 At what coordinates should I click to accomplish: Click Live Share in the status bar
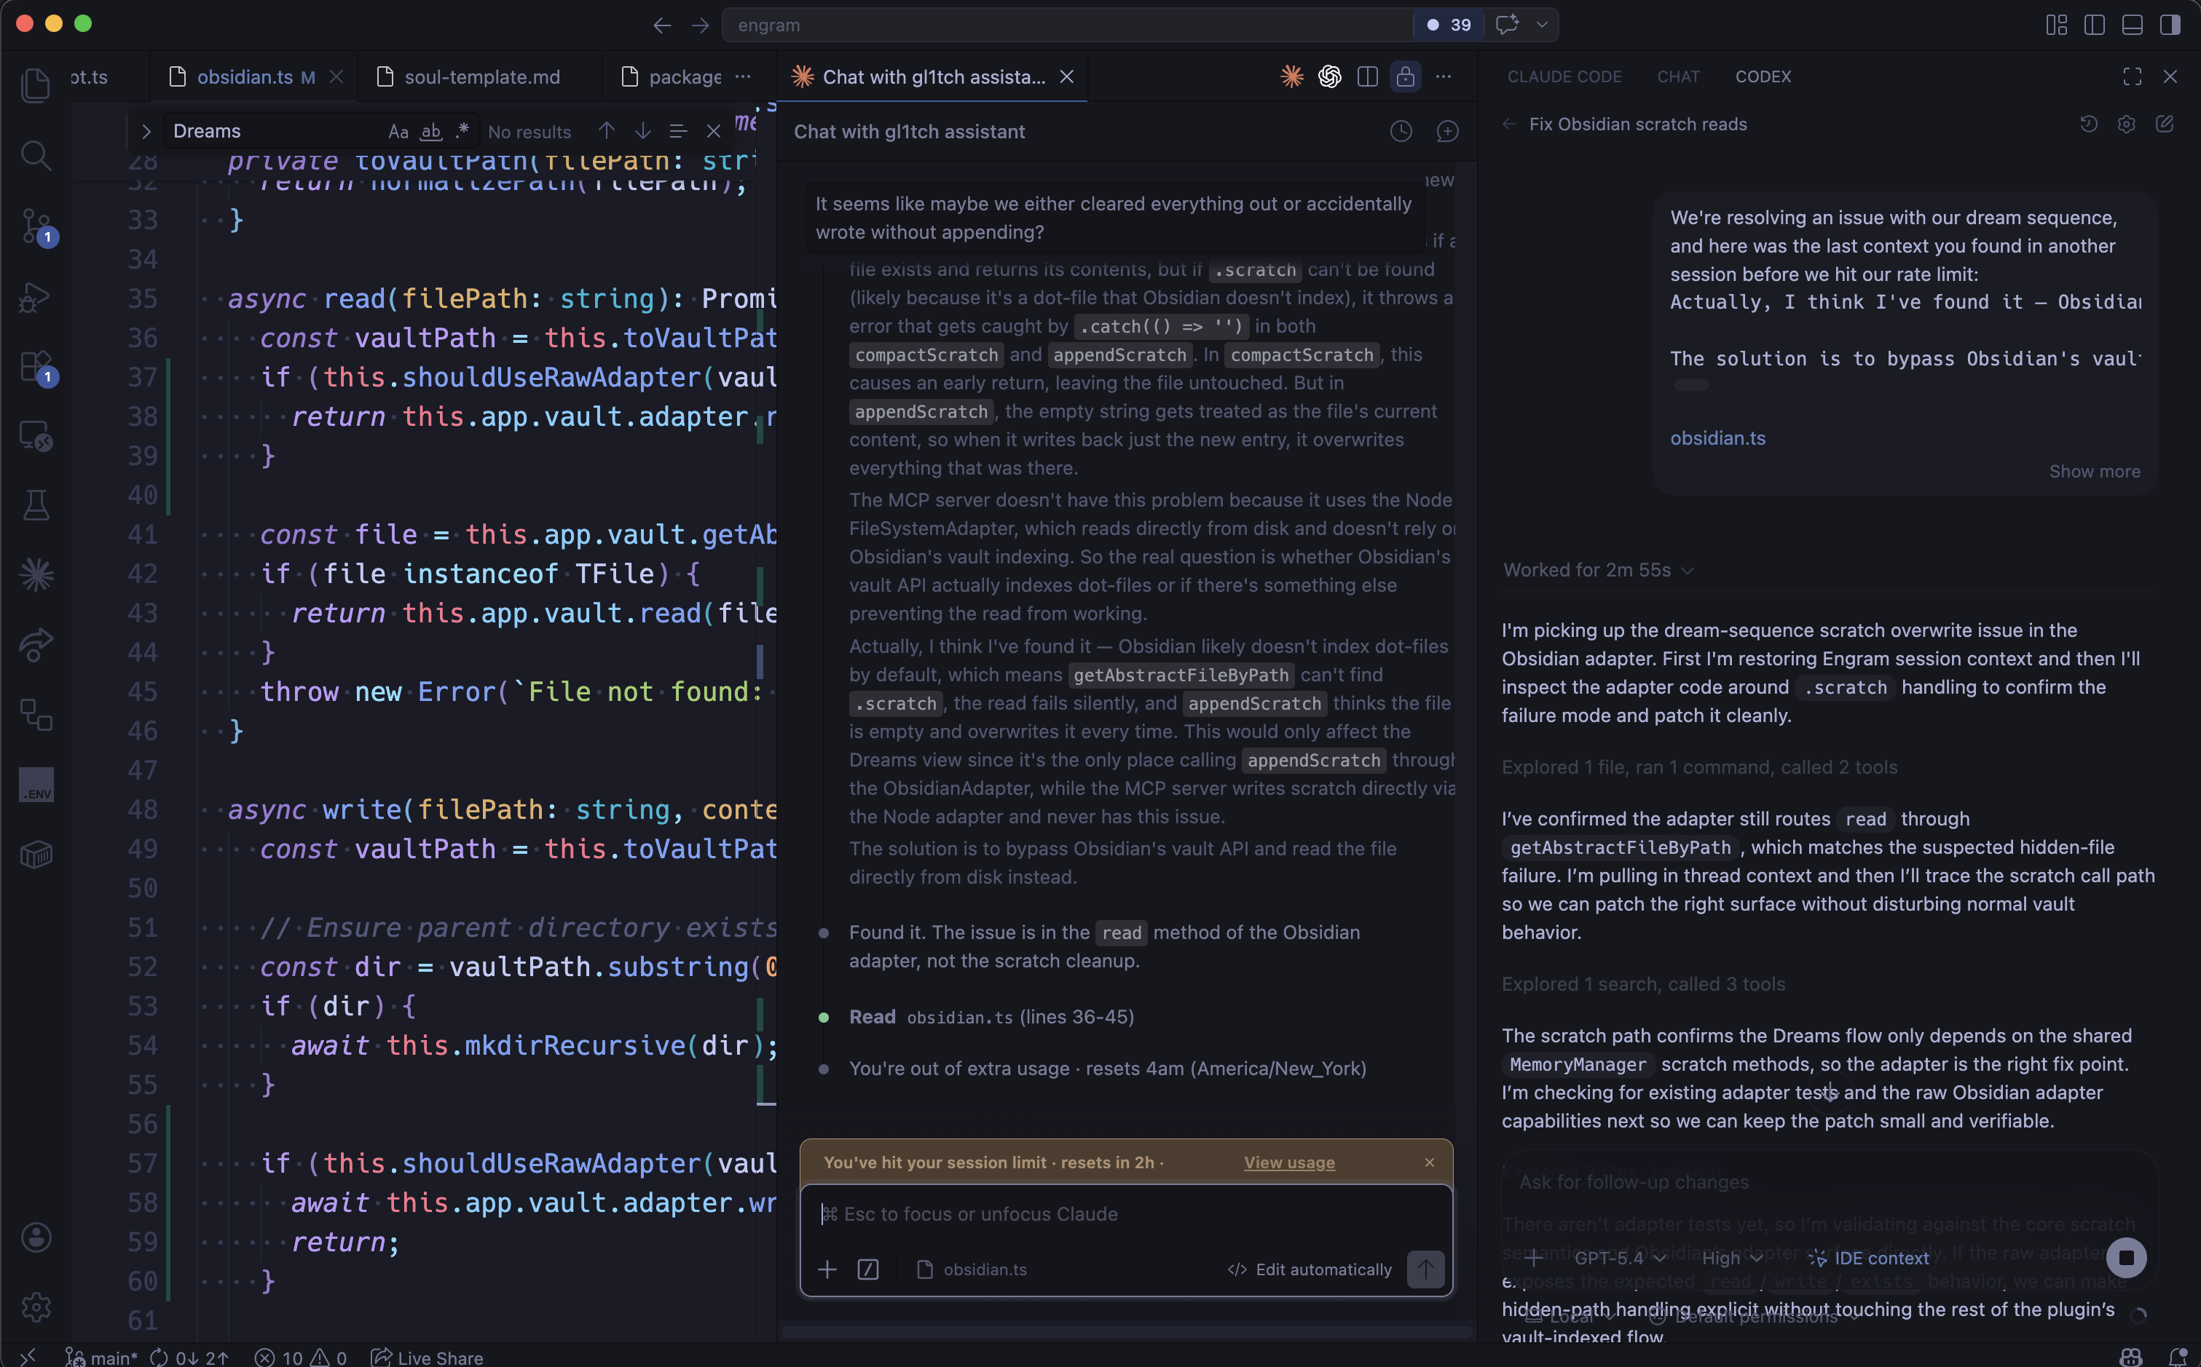(427, 1357)
